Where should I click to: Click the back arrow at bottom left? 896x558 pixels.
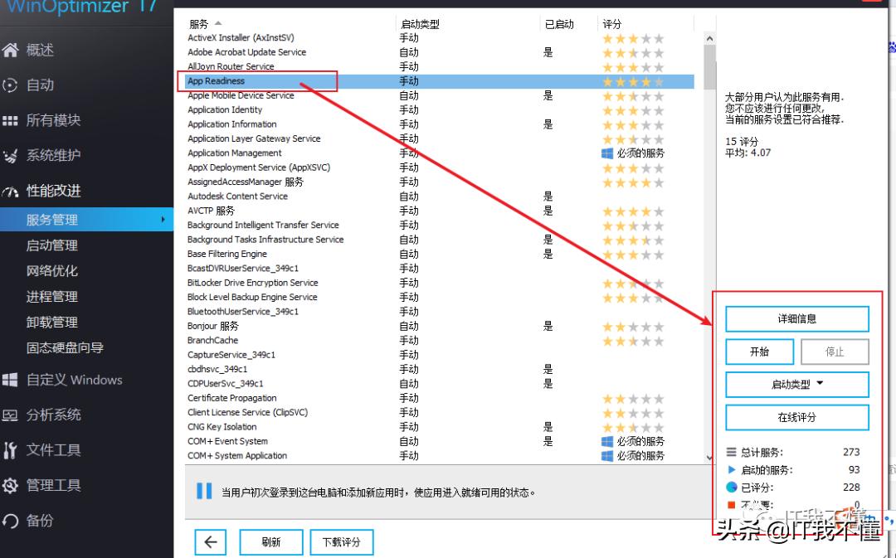210,541
